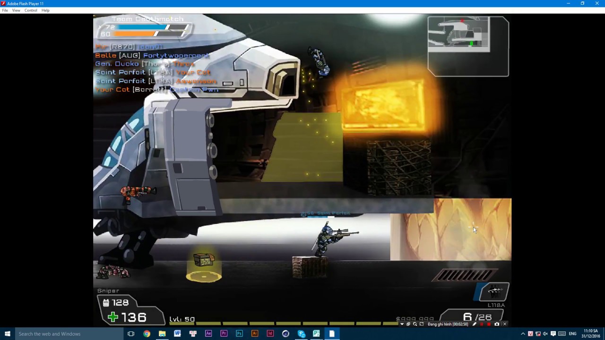Open the network status tray icon
Screen dimensions: 605x340
538,334
